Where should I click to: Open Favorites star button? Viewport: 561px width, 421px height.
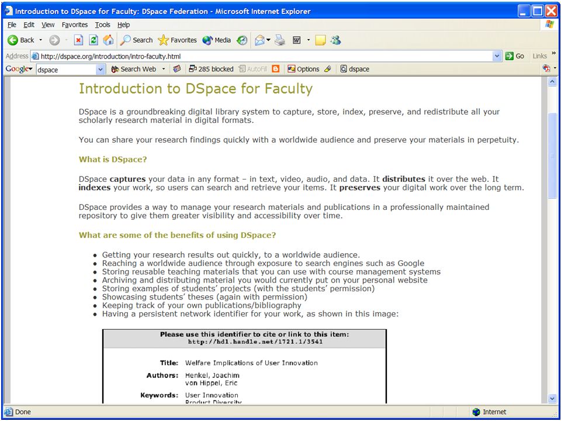(178, 40)
